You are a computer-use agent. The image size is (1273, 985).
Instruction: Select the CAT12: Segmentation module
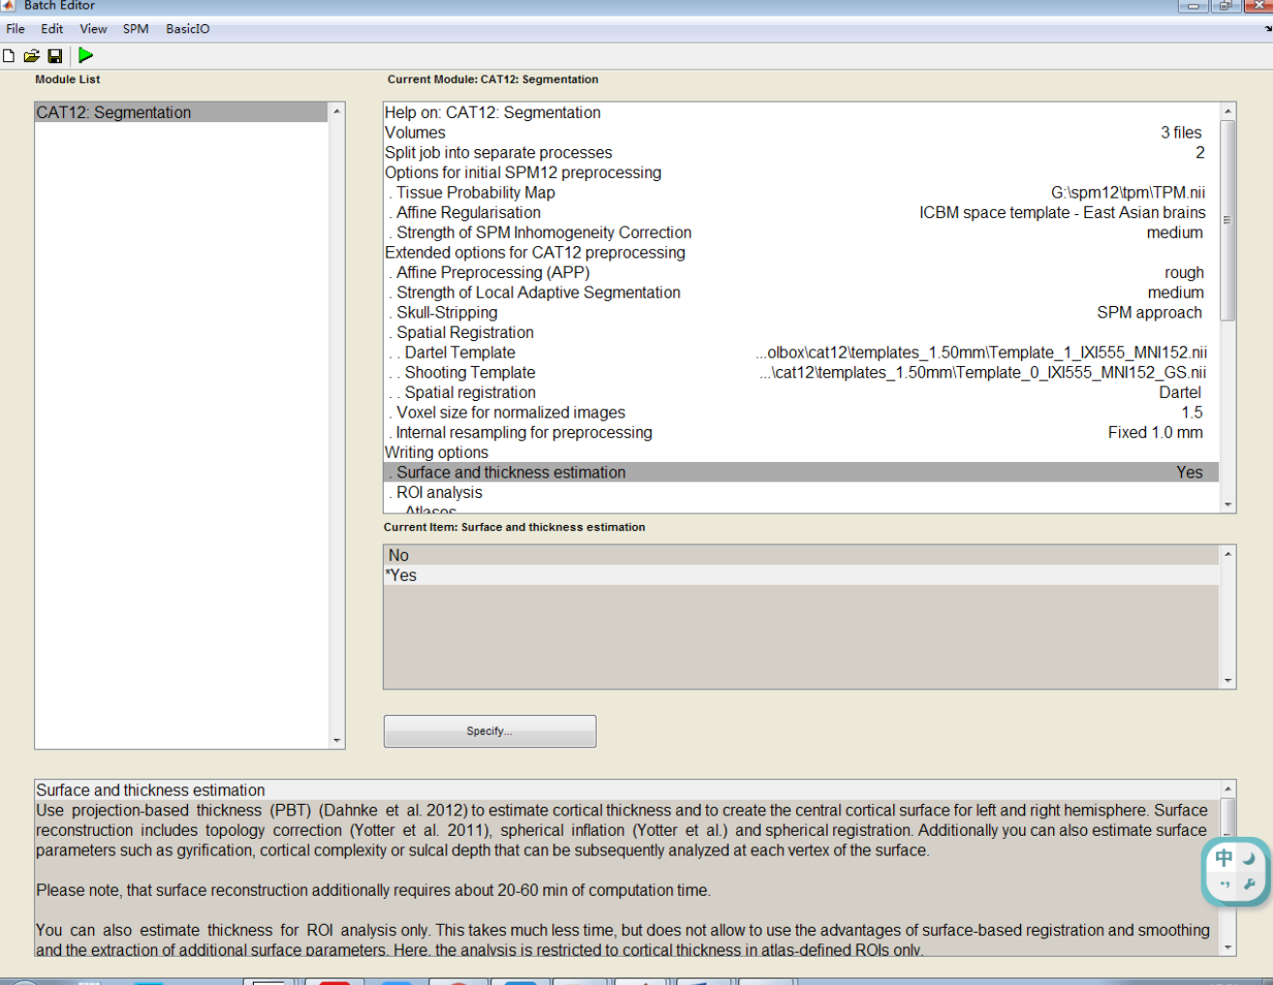[181, 112]
